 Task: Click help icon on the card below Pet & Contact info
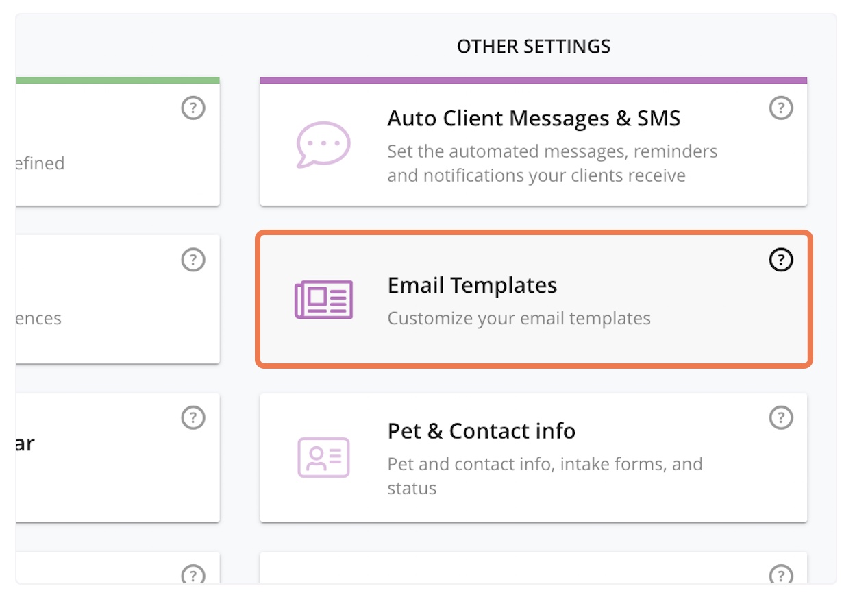(x=781, y=574)
